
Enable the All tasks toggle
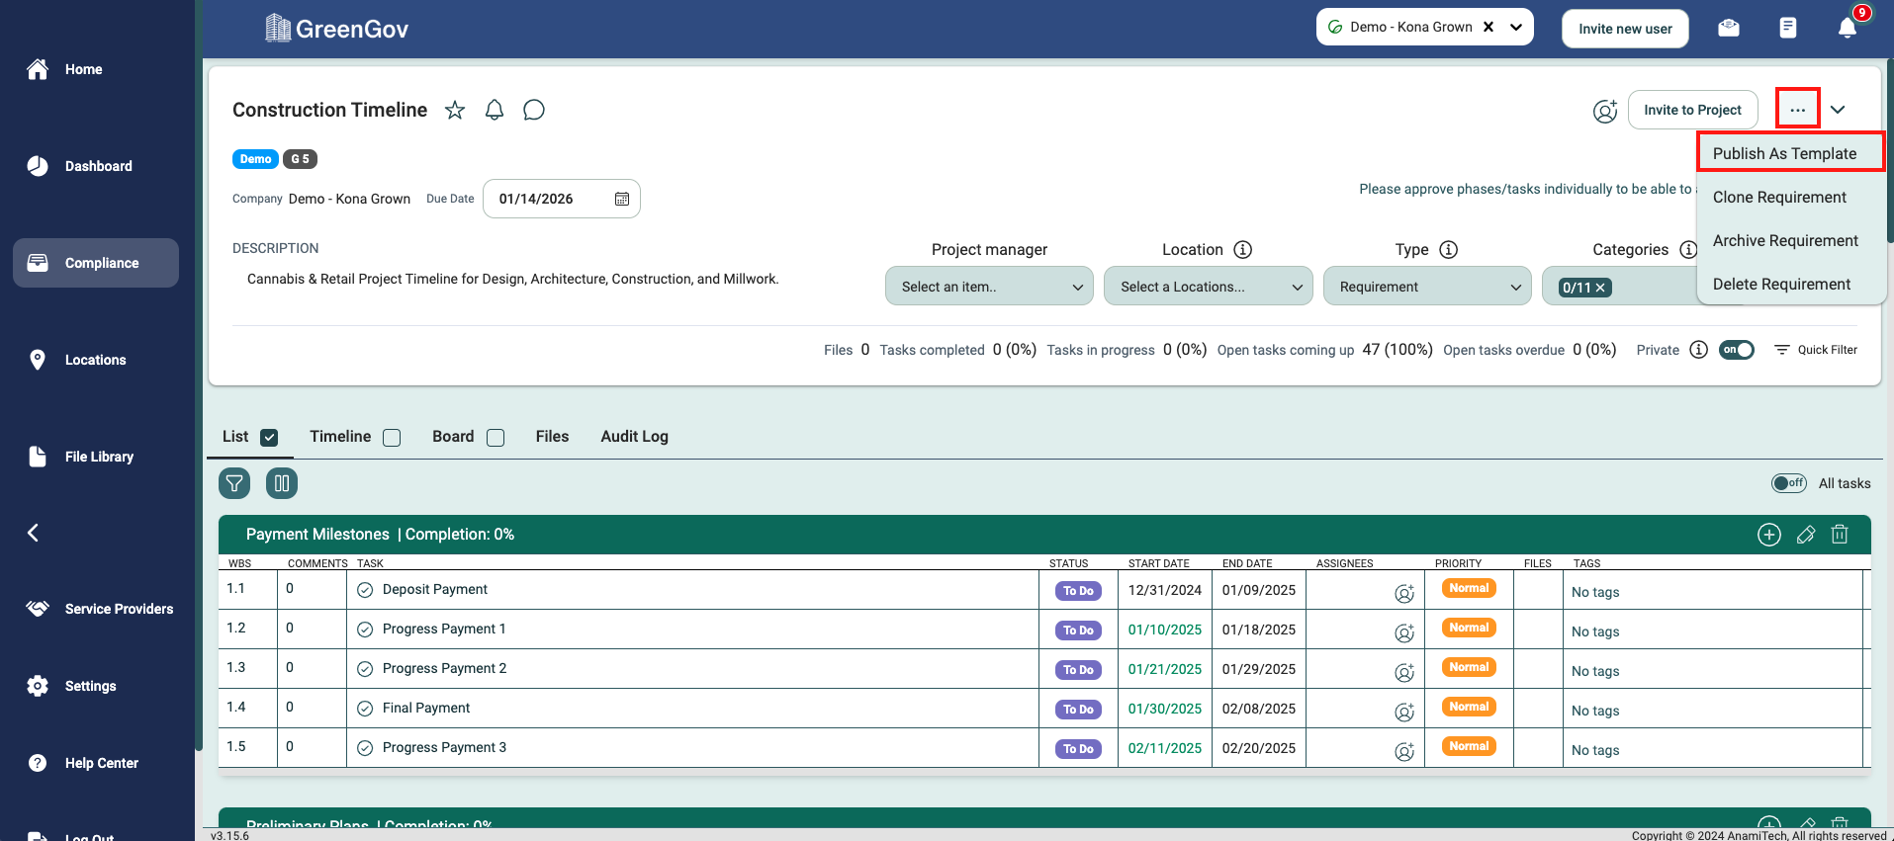pyautogui.click(x=1788, y=483)
